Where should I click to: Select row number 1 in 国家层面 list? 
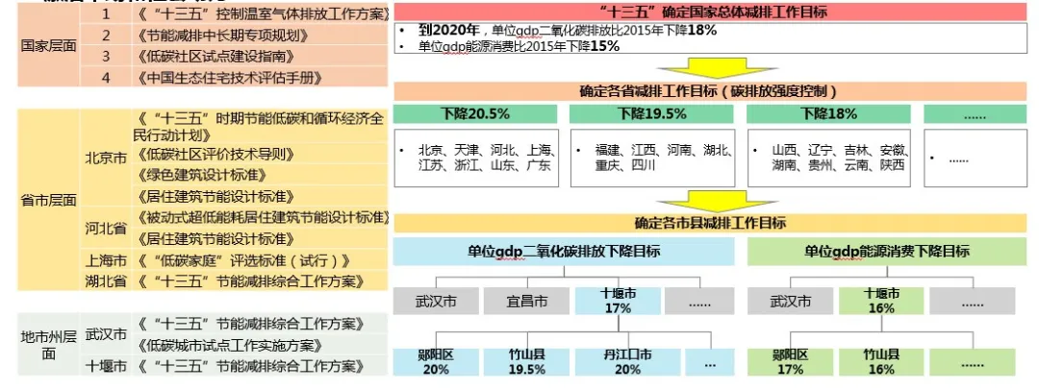click(106, 13)
